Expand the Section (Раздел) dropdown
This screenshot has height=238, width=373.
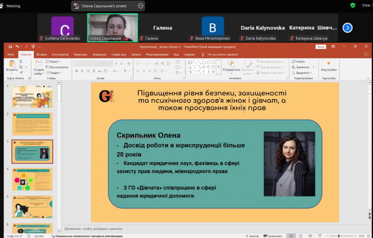pyautogui.click(x=55, y=72)
